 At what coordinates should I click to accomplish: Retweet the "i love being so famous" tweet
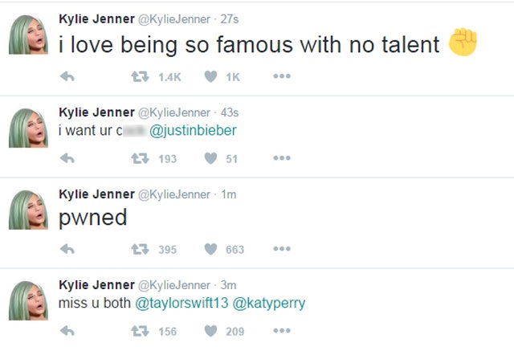(139, 77)
